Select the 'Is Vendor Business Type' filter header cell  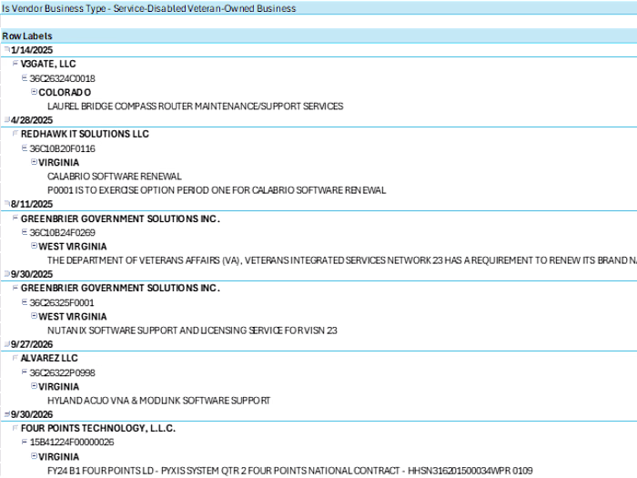click(318, 8)
